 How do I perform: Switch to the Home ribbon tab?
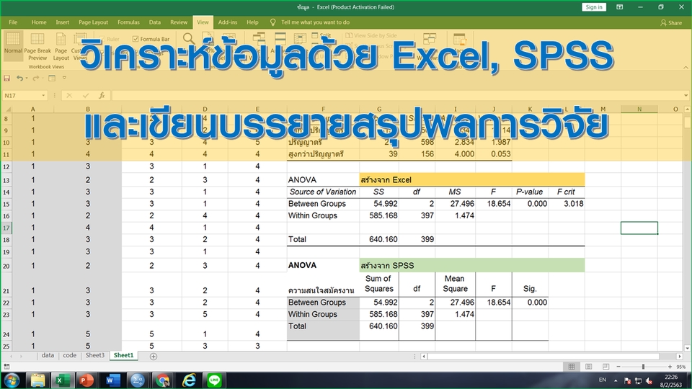(39, 22)
